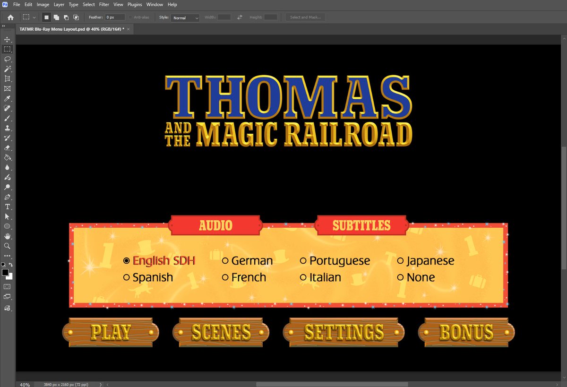Select the Horizontal Type tool
Viewport: 567px width, 387px height.
coord(8,207)
